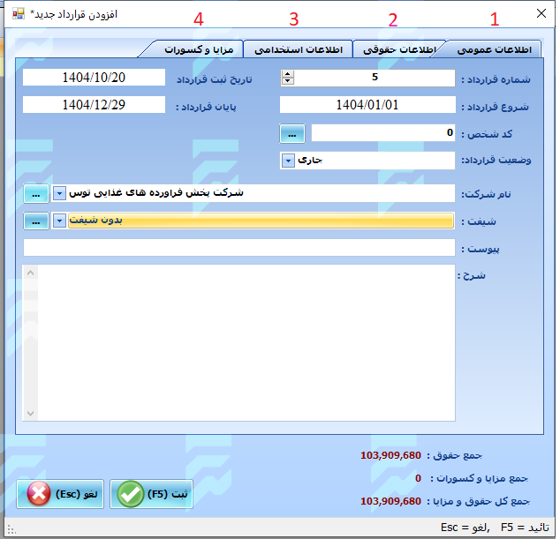Expand the نام شرکت company dropdown arrow
This screenshot has height=539, width=560.
tap(59, 193)
